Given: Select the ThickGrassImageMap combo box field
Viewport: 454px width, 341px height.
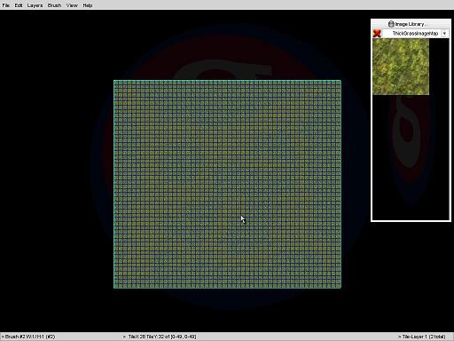Looking at the screenshot, I should tap(415, 34).
